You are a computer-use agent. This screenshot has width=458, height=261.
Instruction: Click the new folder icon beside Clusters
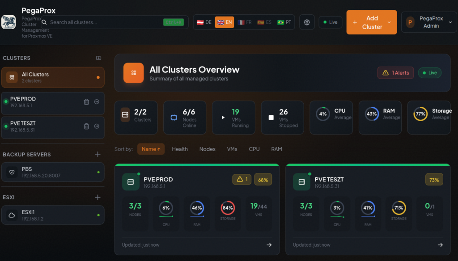pos(98,58)
